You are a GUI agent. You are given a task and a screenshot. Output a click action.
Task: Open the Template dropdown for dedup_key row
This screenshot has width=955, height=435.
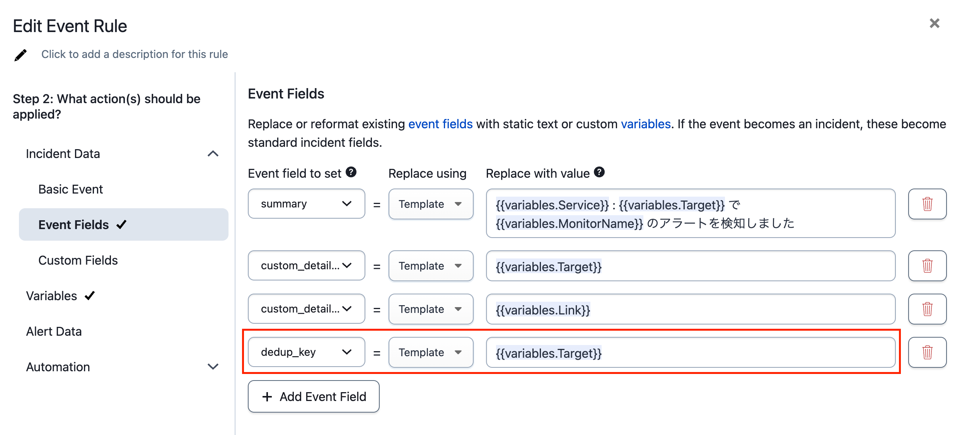[431, 352]
